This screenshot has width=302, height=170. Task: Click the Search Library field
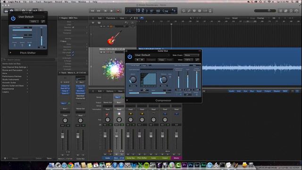pyautogui.click(x=29, y=59)
